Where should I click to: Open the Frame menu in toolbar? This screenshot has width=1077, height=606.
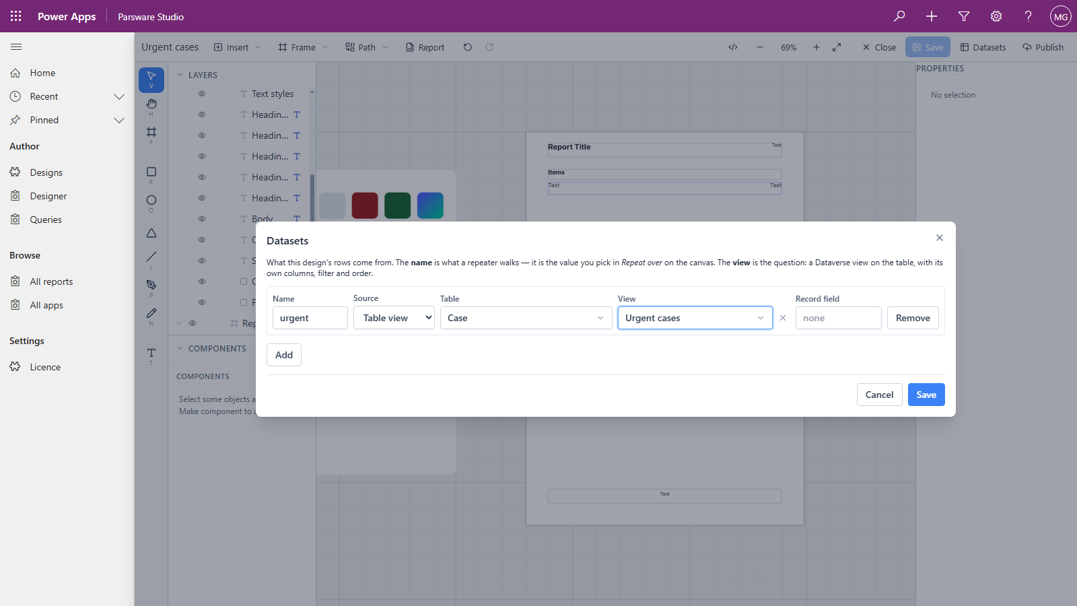pos(303,47)
